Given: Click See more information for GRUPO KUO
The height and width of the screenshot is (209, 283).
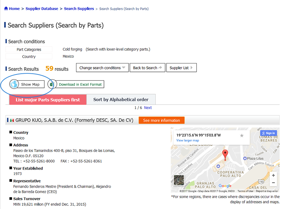Looking at the screenshot, I should [162, 120].
